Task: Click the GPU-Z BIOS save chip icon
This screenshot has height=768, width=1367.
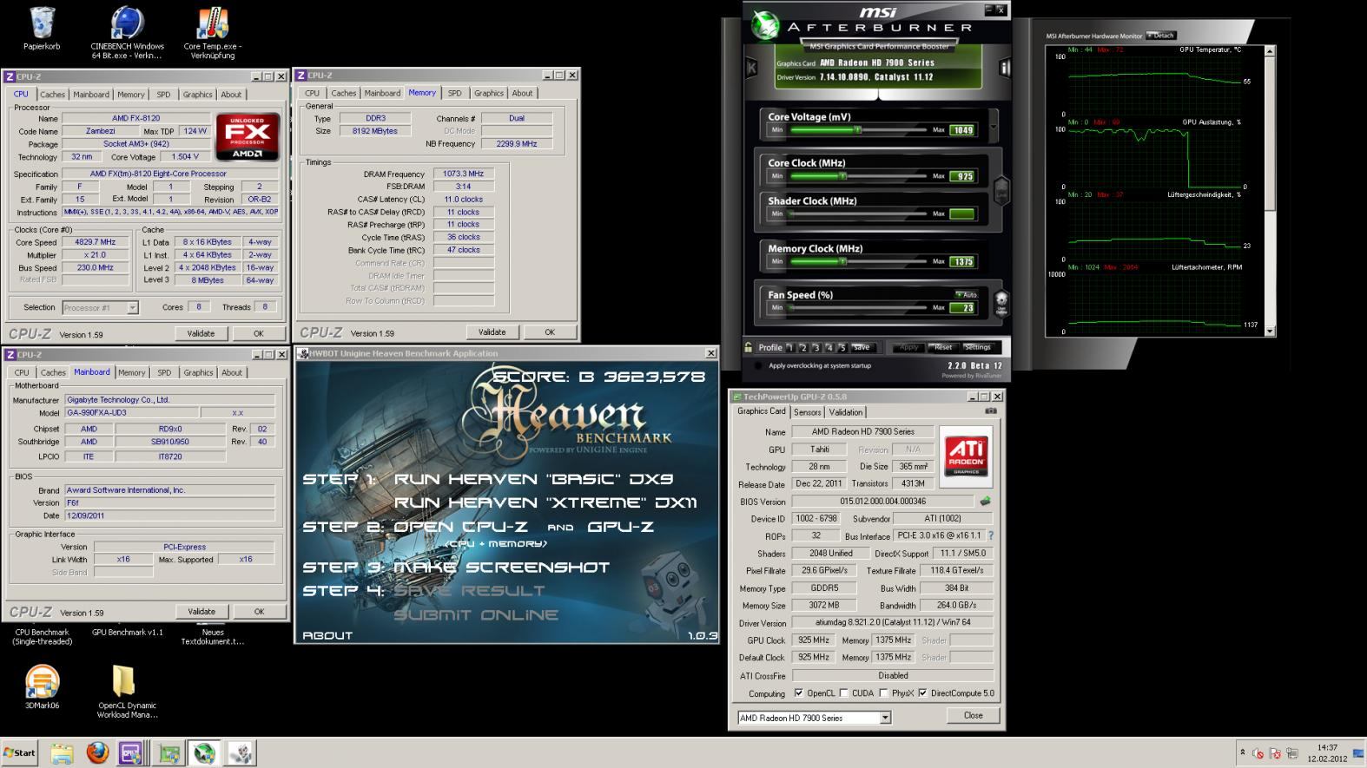Action: point(985,501)
